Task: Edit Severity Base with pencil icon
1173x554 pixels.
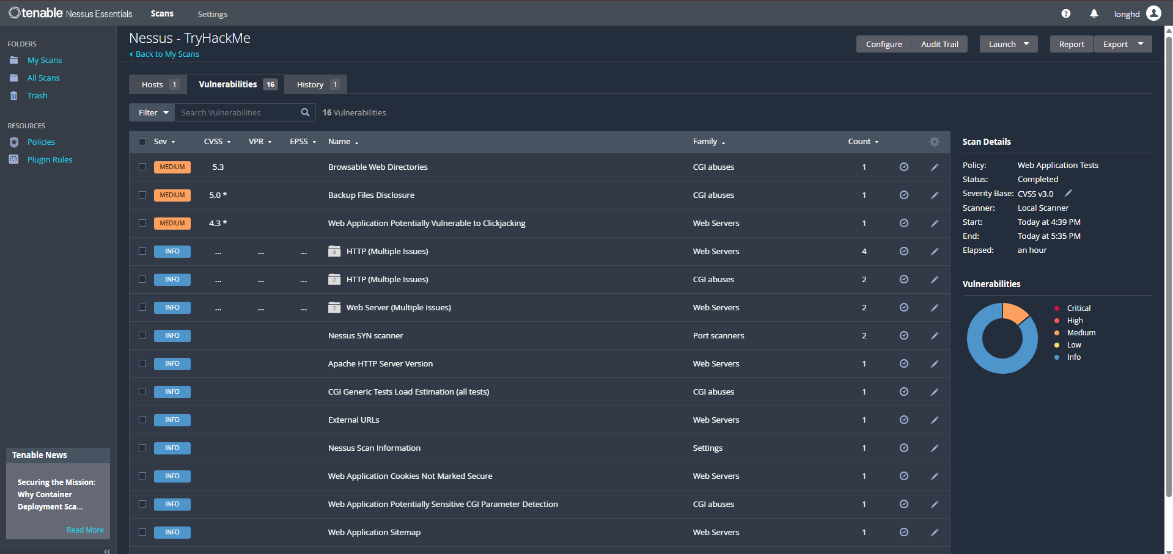Action: point(1068,193)
